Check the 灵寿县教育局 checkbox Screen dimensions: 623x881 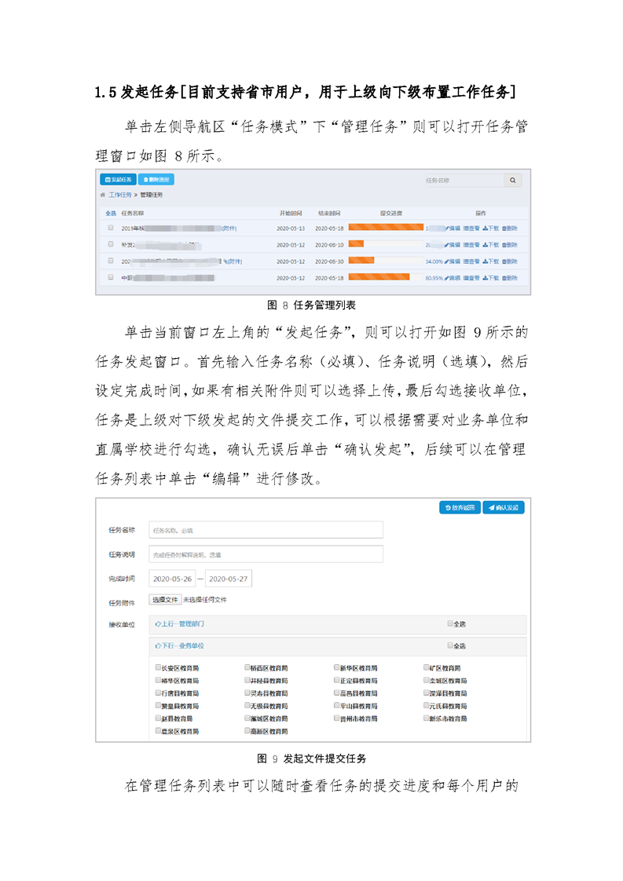click(247, 693)
